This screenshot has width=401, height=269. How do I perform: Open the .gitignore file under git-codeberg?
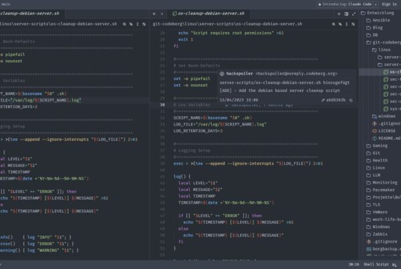[x=389, y=123]
